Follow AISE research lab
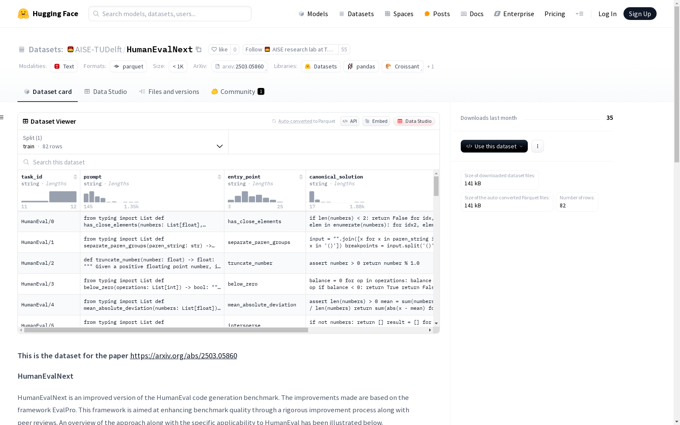This screenshot has height=425, width=680. click(291, 49)
